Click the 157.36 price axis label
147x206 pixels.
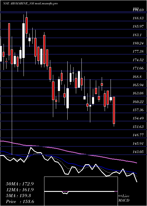coord(138,110)
